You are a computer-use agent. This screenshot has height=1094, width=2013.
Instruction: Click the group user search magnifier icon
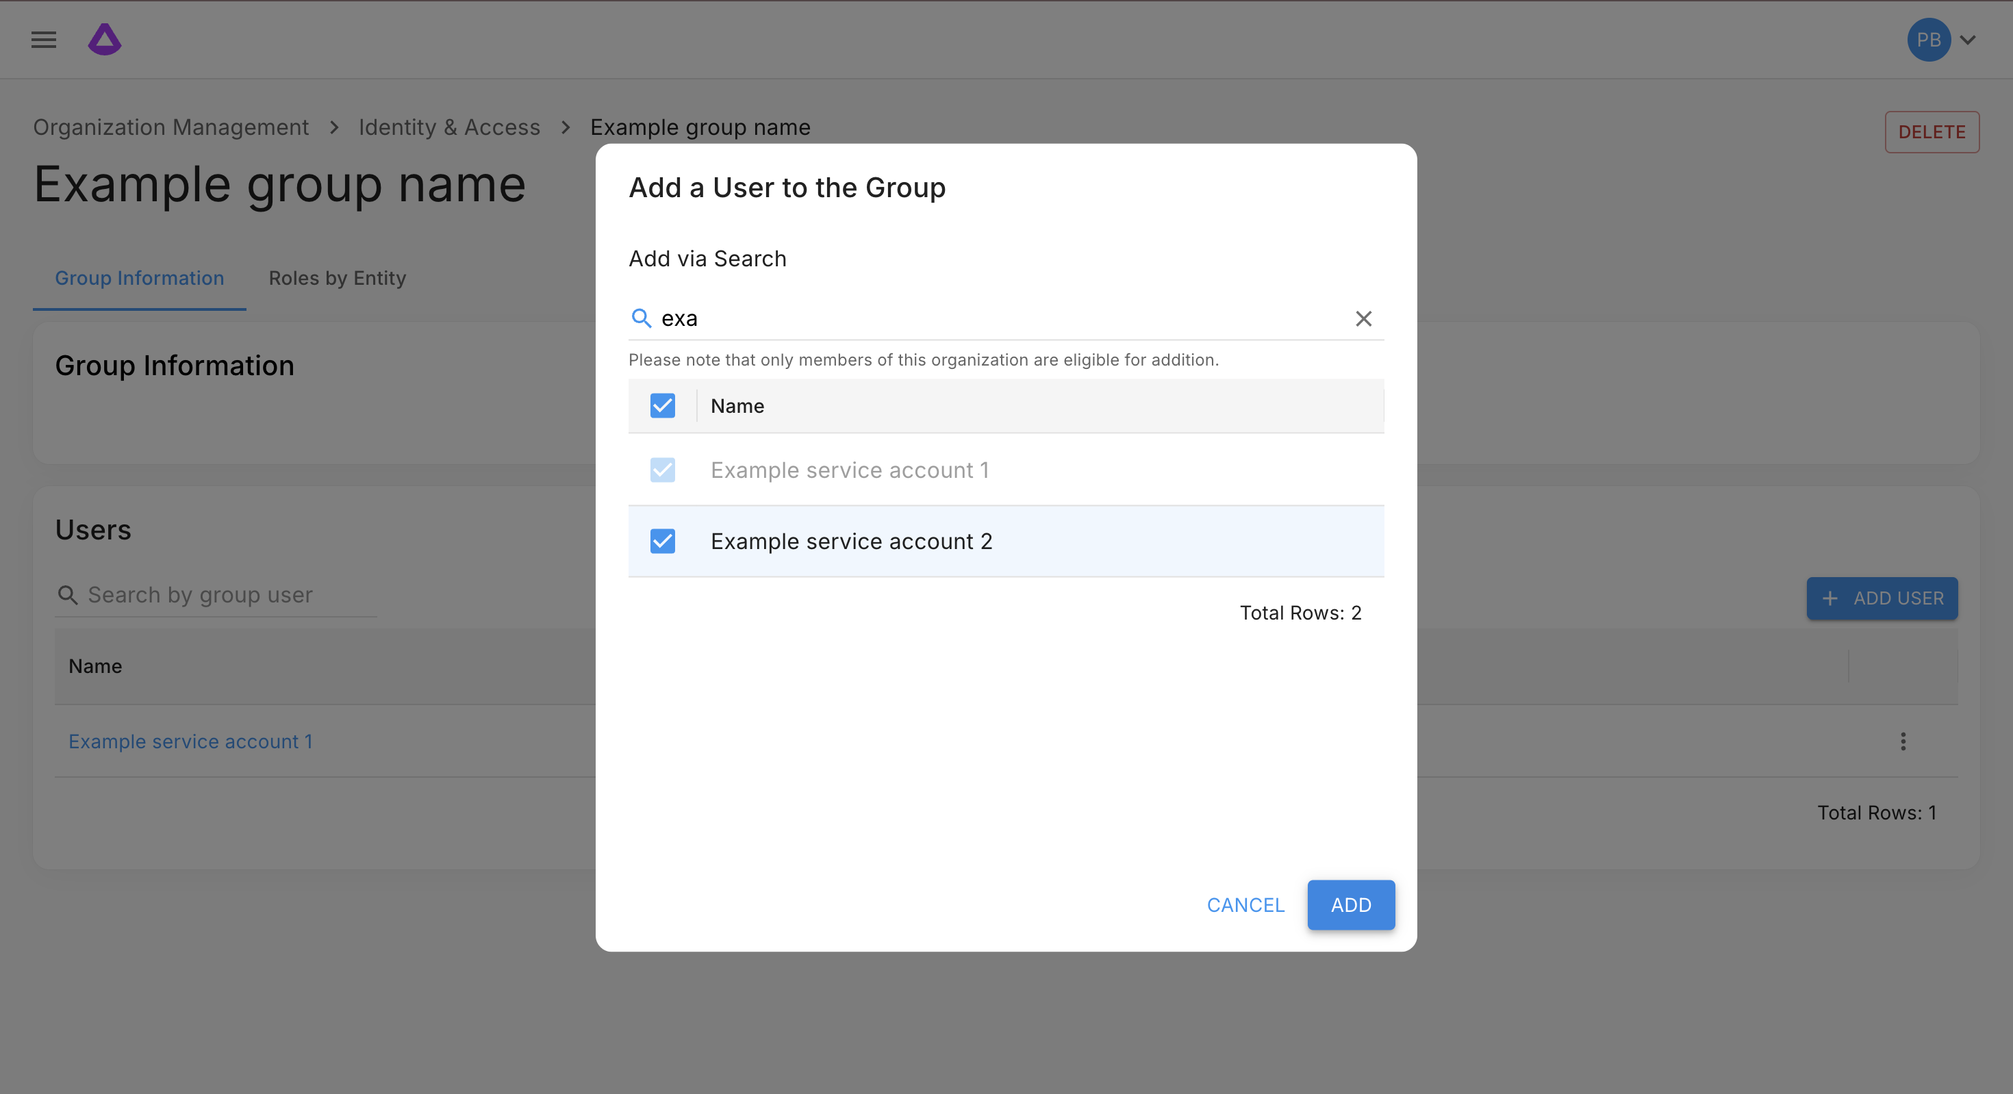point(68,596)
